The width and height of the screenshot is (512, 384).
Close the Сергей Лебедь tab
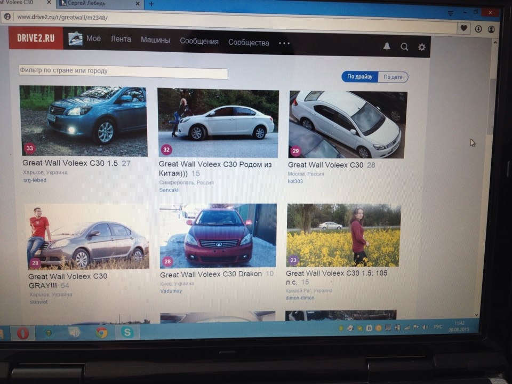138,4
